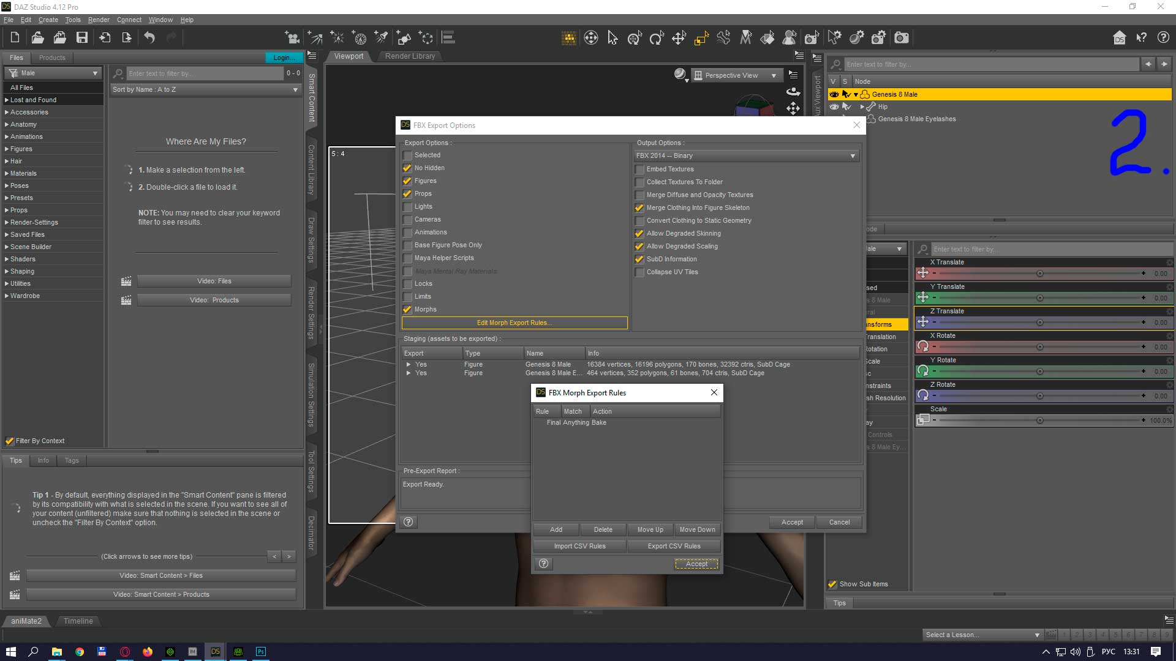Create a new point light icon
This screenshot has height=661, width=1176.
pyautogui.click(x=337, y=38)
